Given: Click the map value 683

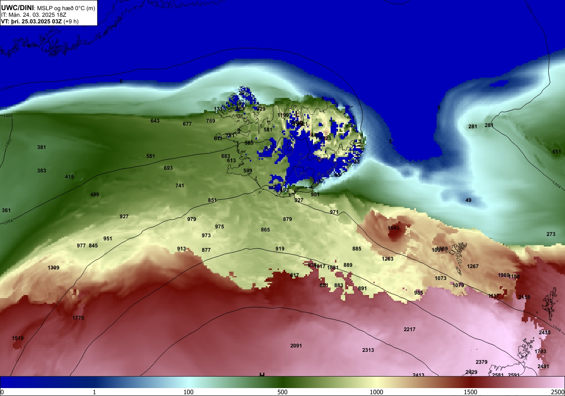Looking at the screenshot, I should 226,156.
